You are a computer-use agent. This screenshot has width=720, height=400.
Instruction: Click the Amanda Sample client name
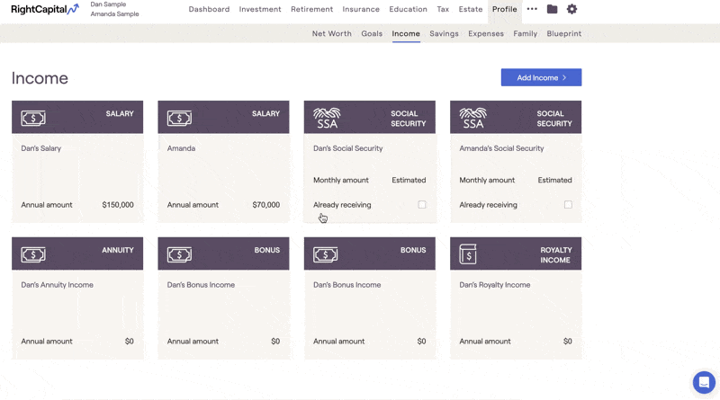[x=114, y=13]
